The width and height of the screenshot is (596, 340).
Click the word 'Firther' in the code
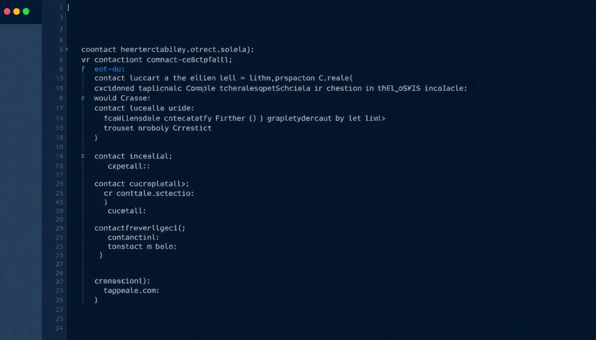pos(230,118)
